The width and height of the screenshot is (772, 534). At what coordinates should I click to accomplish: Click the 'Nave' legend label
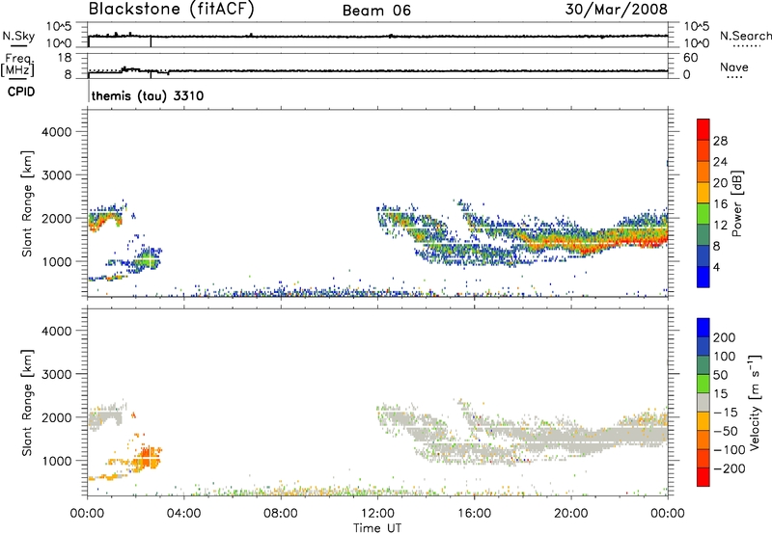click(734, 67)
